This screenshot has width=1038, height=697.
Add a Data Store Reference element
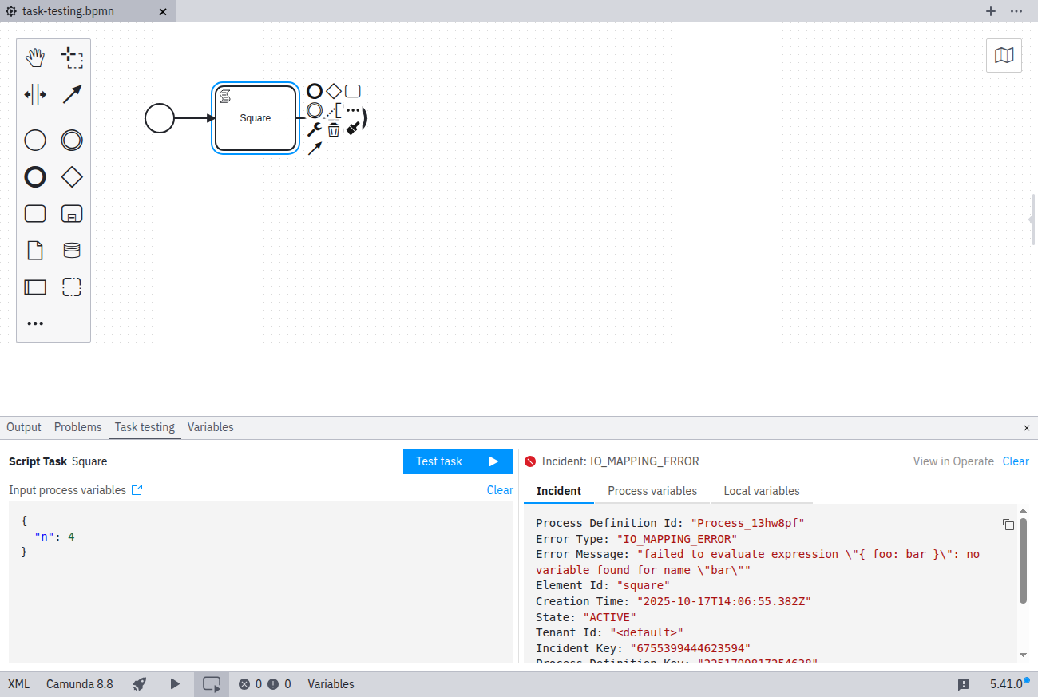pyautogui.click(x=72, y=251)
